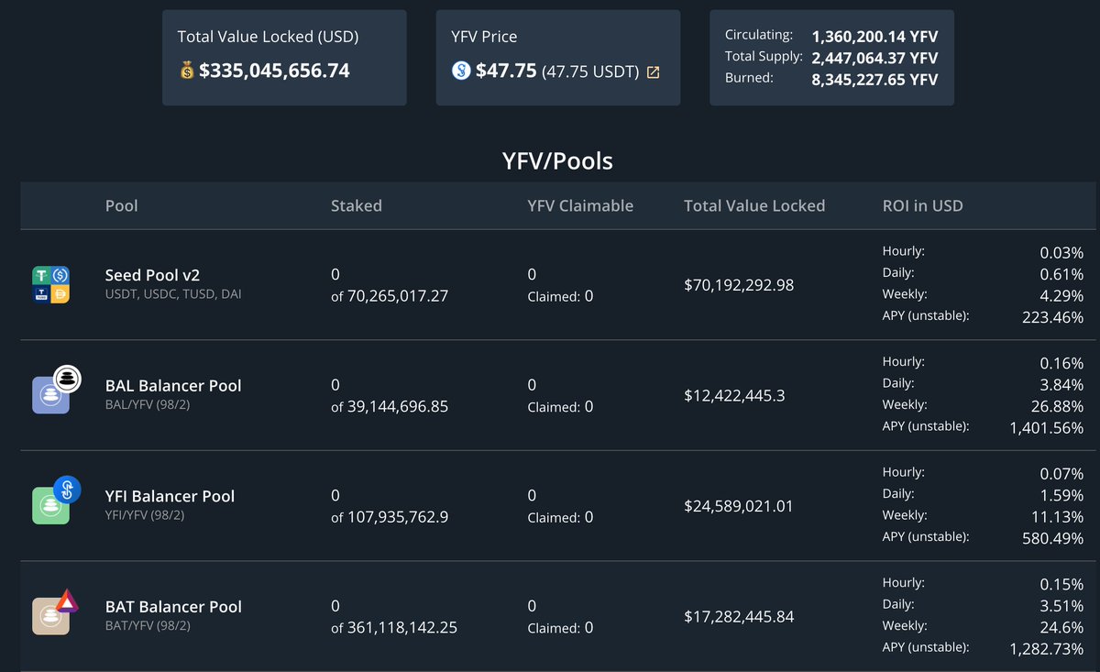Click the circulating supply 1,360,200.14 YFV
Image resolution: width=1100 pixels, height=672 pixels.
click(x=874, y=37)
